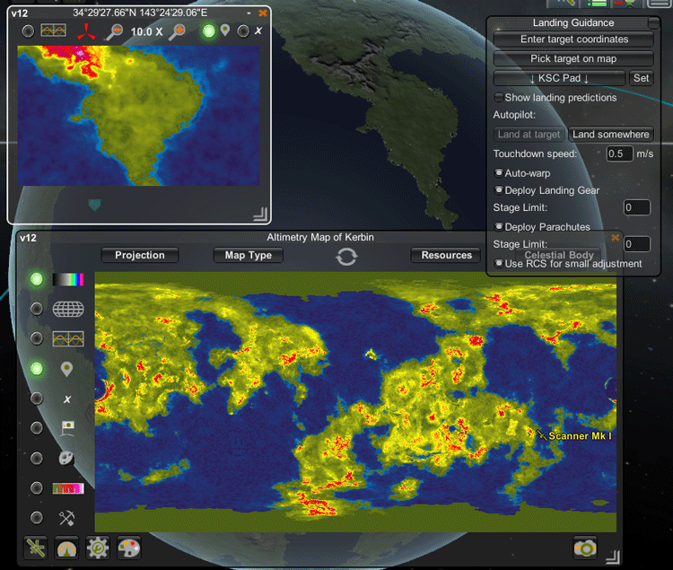Viewport: 673px width, 570px height.
Task: Close the Altimetry Map with orange X
Action: [x=615, y=237]
